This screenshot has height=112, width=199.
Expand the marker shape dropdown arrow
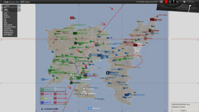click(177, 2)
